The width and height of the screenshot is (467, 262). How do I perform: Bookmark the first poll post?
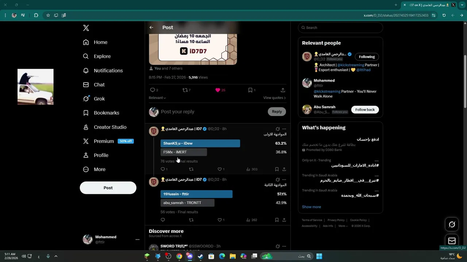click(x=277, y=169)
